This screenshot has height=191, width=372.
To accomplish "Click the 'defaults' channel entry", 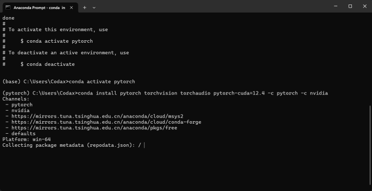I will click(x=24, y=134).
